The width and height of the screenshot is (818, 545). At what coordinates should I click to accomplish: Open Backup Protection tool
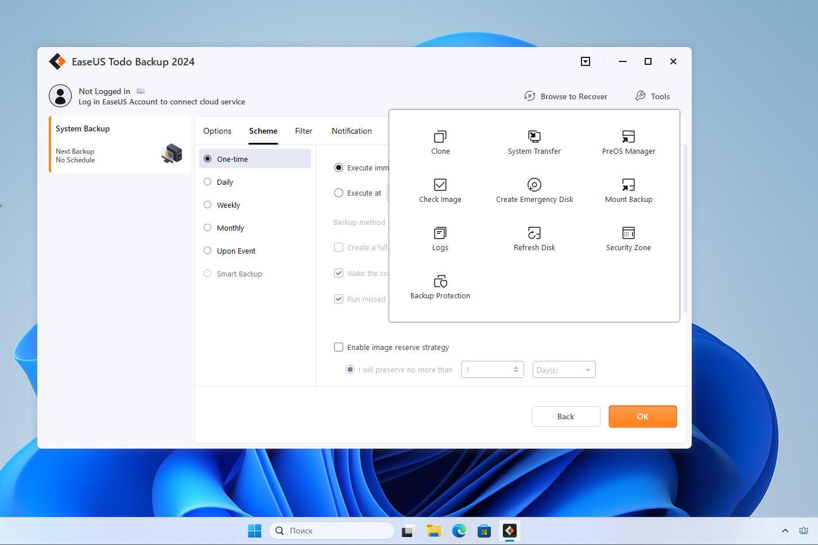point(440,287)
